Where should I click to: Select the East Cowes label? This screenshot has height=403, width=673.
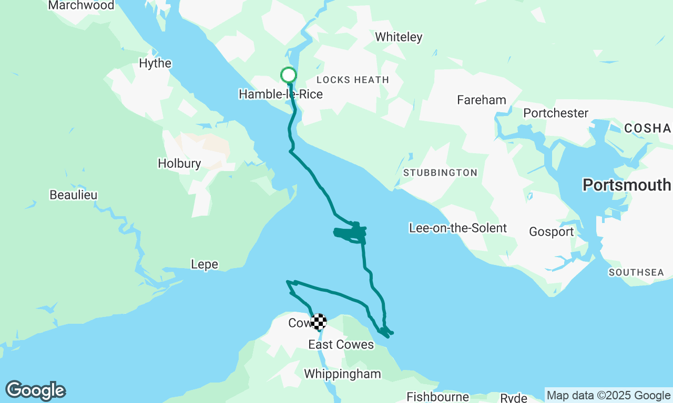(341, 345)
